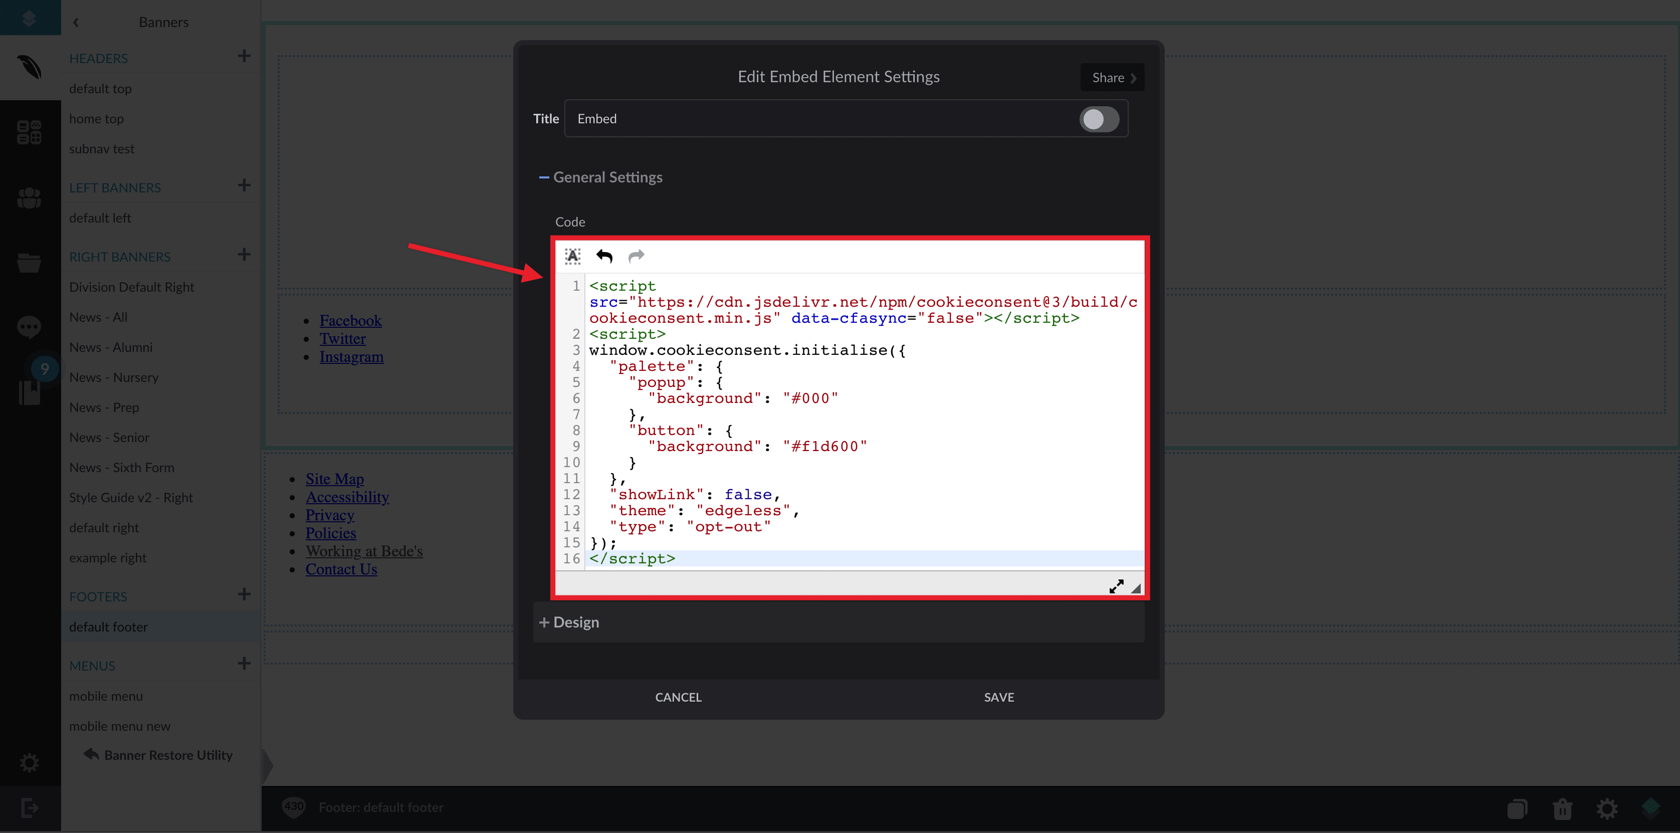
Task: Delete footer with trash icon
Action: pos(1562,809)
